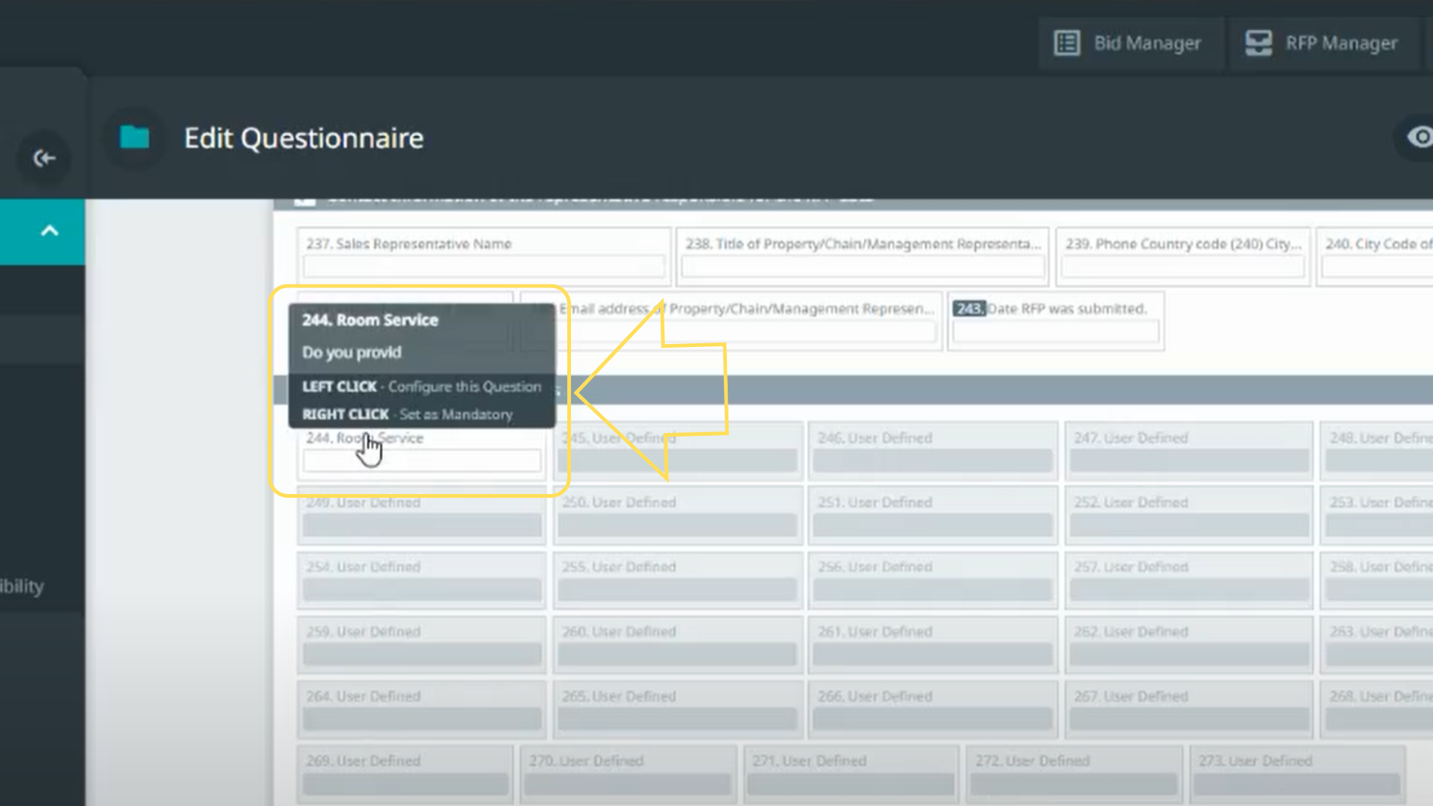
Task: Collapse the sidebar section with up chevron
Action: tap(49, 231)
